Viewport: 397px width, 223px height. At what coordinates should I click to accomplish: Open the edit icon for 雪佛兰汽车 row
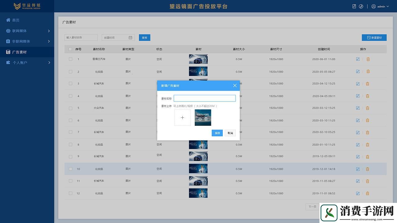click(x=358, y=59)
